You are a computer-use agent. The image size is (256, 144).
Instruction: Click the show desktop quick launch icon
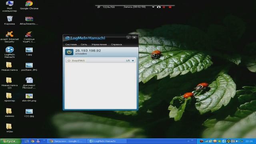click(27, 141)
